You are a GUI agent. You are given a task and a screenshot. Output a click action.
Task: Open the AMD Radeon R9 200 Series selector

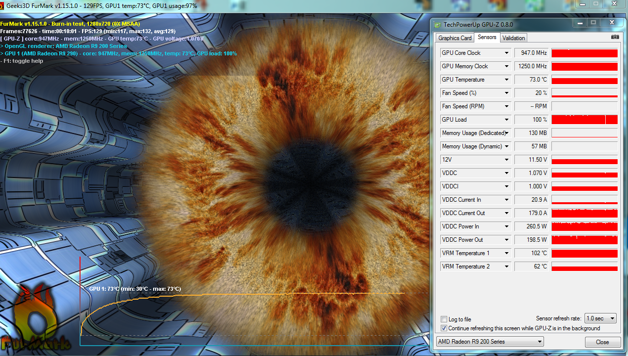click(x=490, y=342)
